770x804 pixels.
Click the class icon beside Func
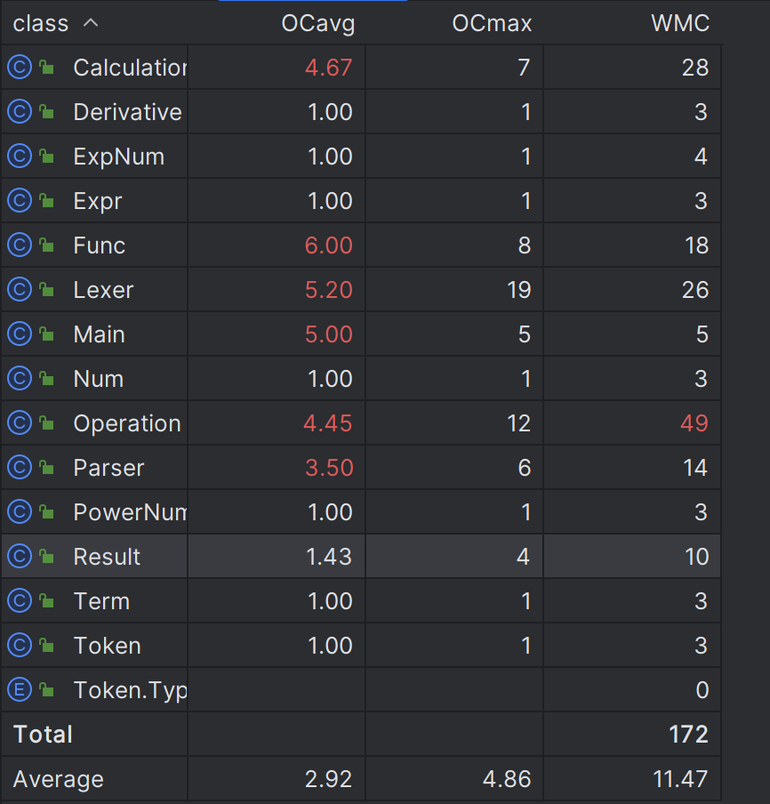tap(20, 245)
